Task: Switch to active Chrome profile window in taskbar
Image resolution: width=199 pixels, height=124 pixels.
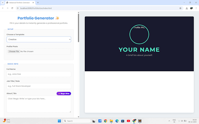Action: click(134, 121)
